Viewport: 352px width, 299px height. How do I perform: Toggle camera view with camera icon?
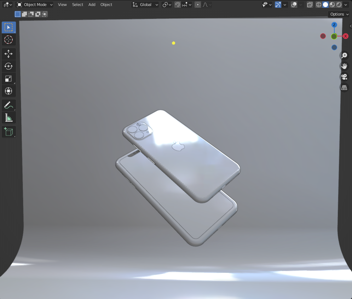point(344,77)
